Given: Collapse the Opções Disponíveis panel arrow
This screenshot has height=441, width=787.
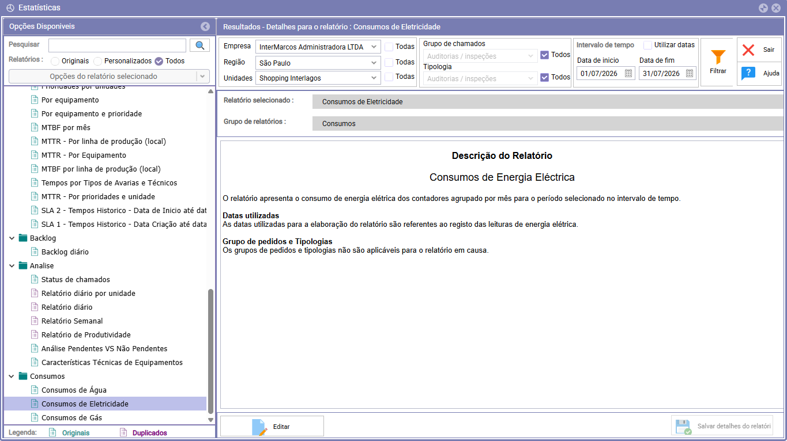Looking at the screenshot, I should point(205,26).
